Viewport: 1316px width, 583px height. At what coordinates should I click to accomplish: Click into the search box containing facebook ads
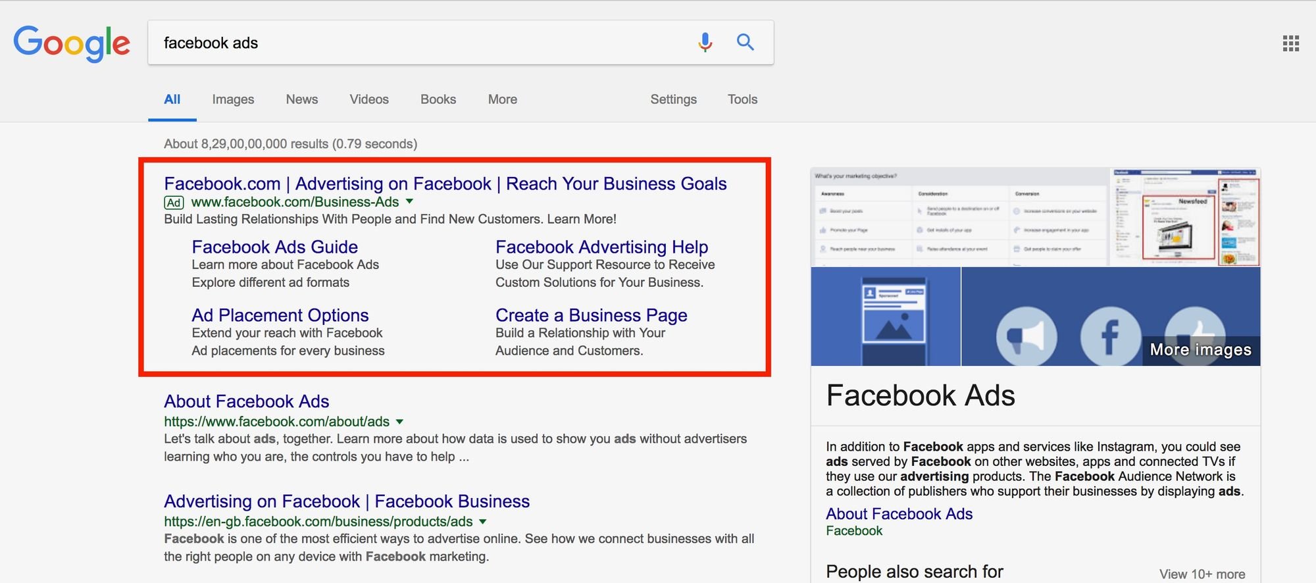[421, 43]
